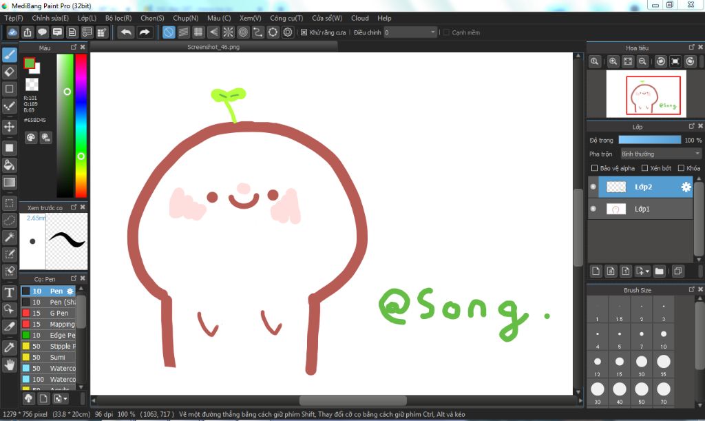Select the Lớp1 layer row

(641, 209)
